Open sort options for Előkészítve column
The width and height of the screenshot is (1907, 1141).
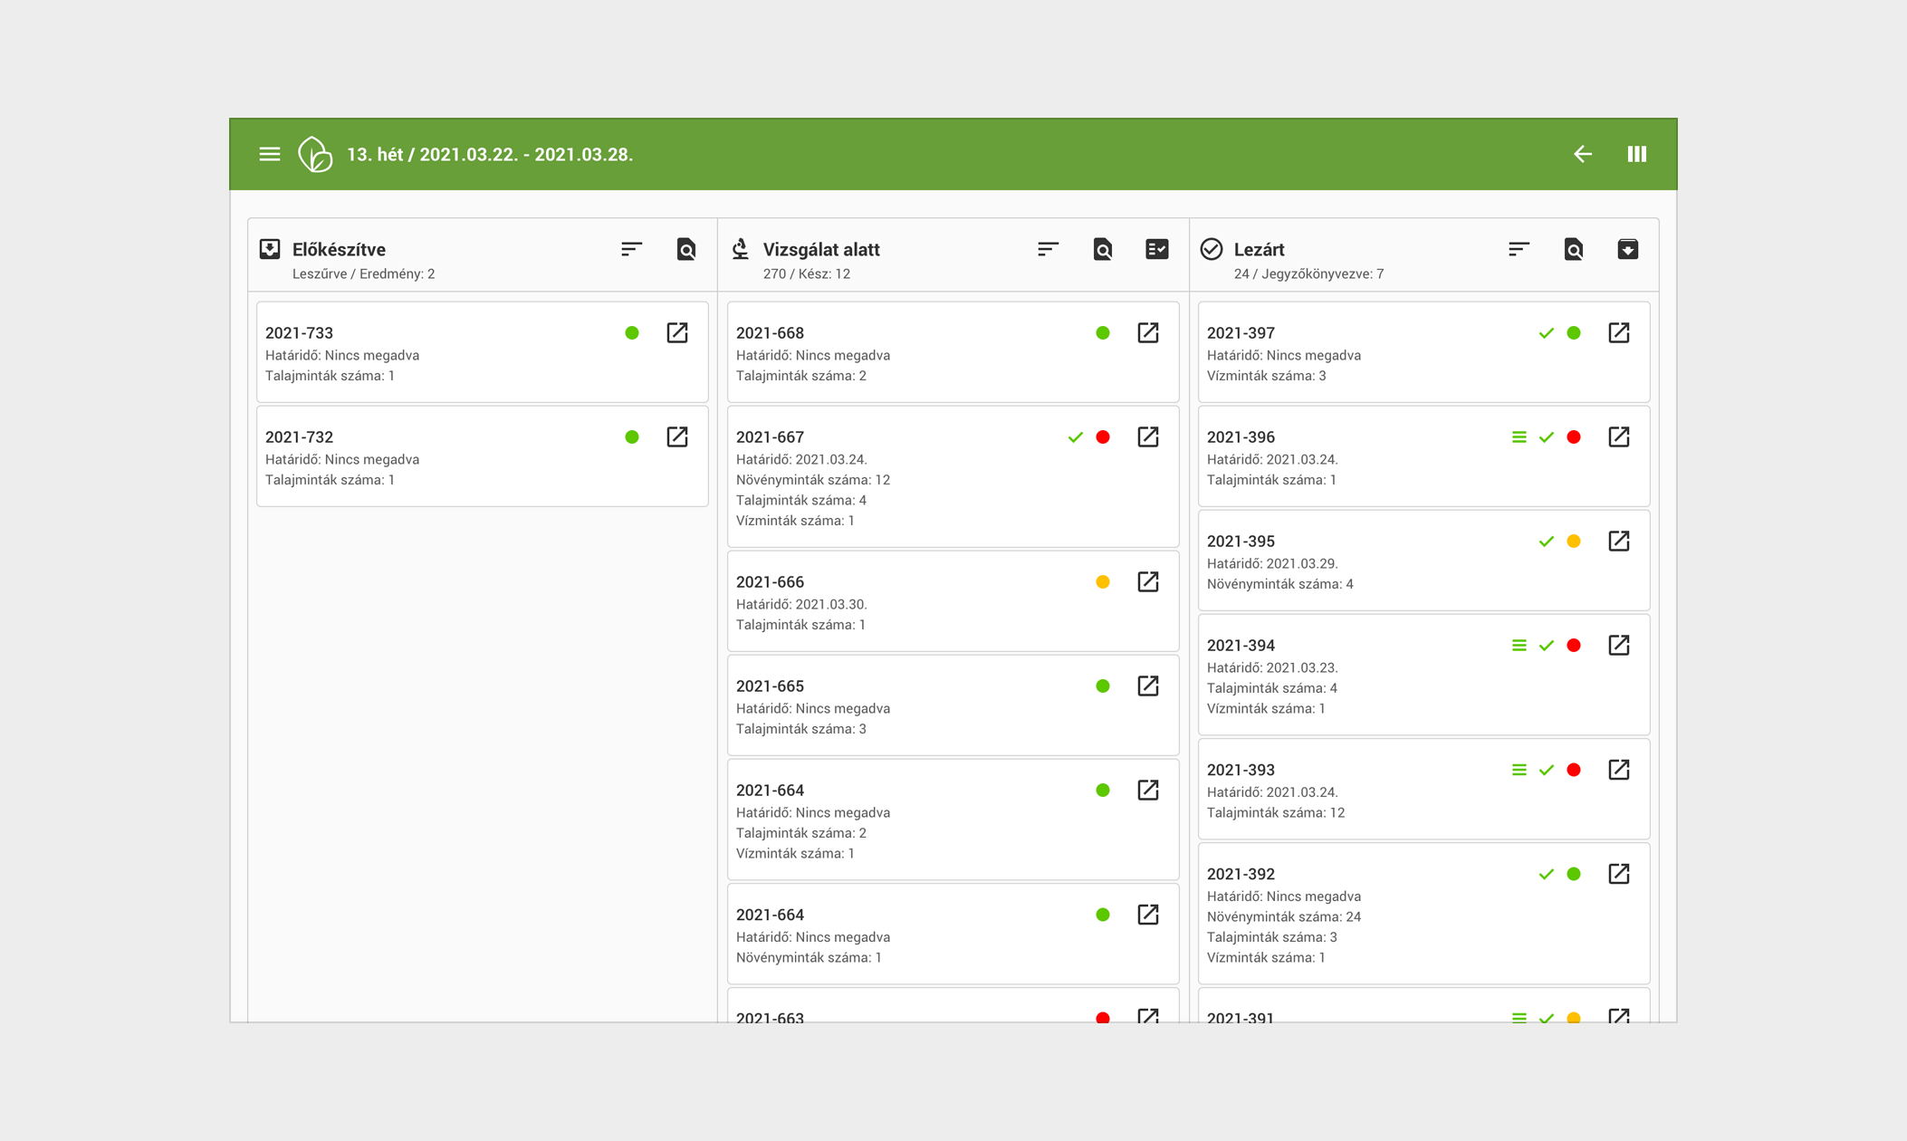[631, 249]
